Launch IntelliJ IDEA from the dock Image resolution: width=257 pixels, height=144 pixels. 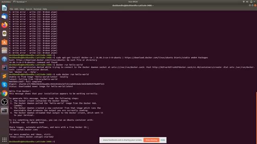tap(4, 68)
